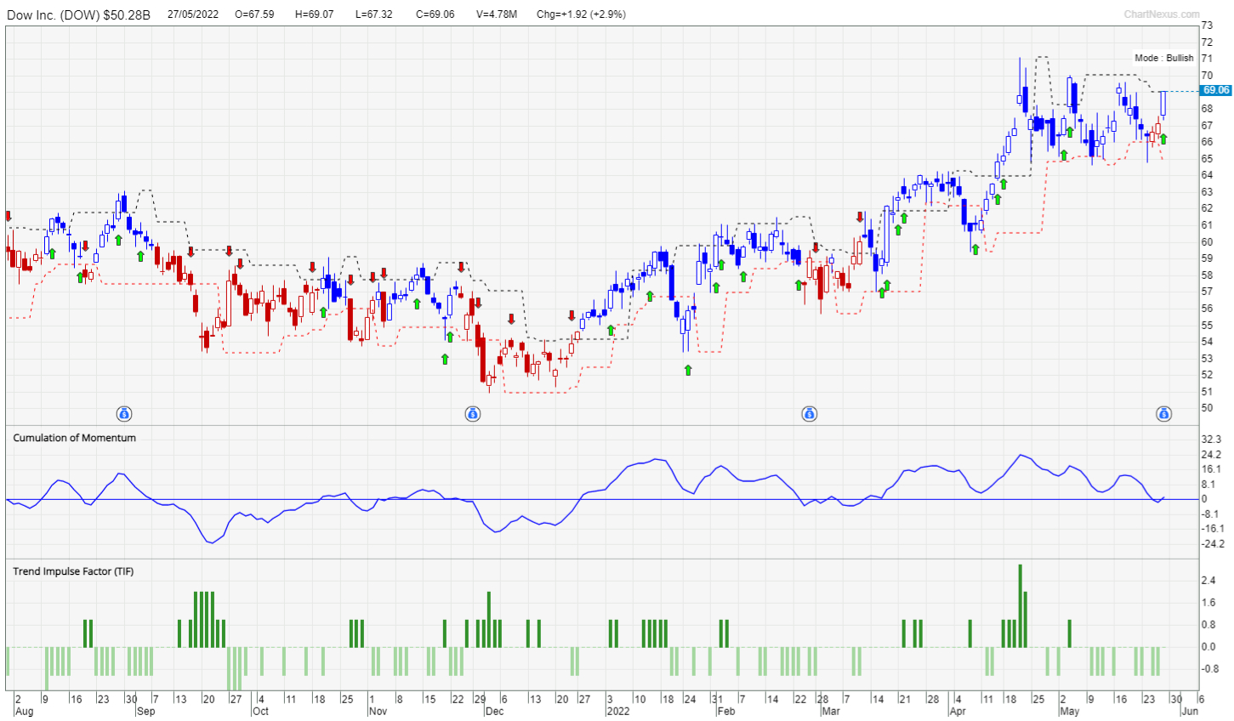The image size is (1234, 721).
Task: Click the dividend marker icon near end of November
Action: (473, 414)
